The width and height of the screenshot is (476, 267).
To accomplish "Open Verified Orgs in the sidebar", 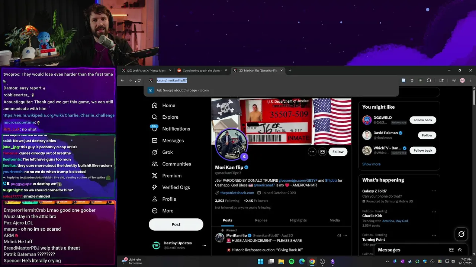I will (171, 187).
